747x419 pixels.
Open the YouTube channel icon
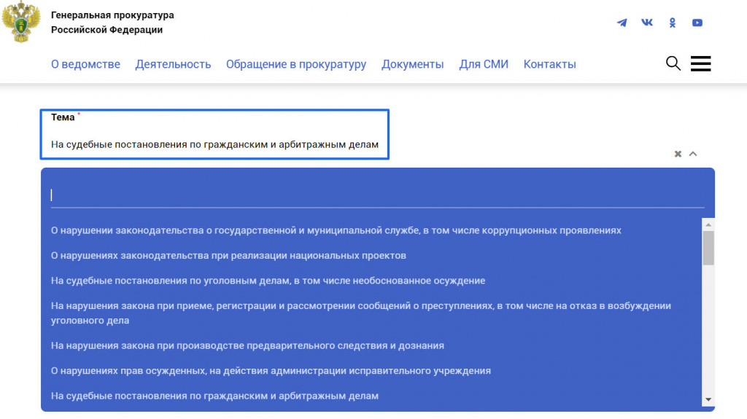(x=697, y=23)
